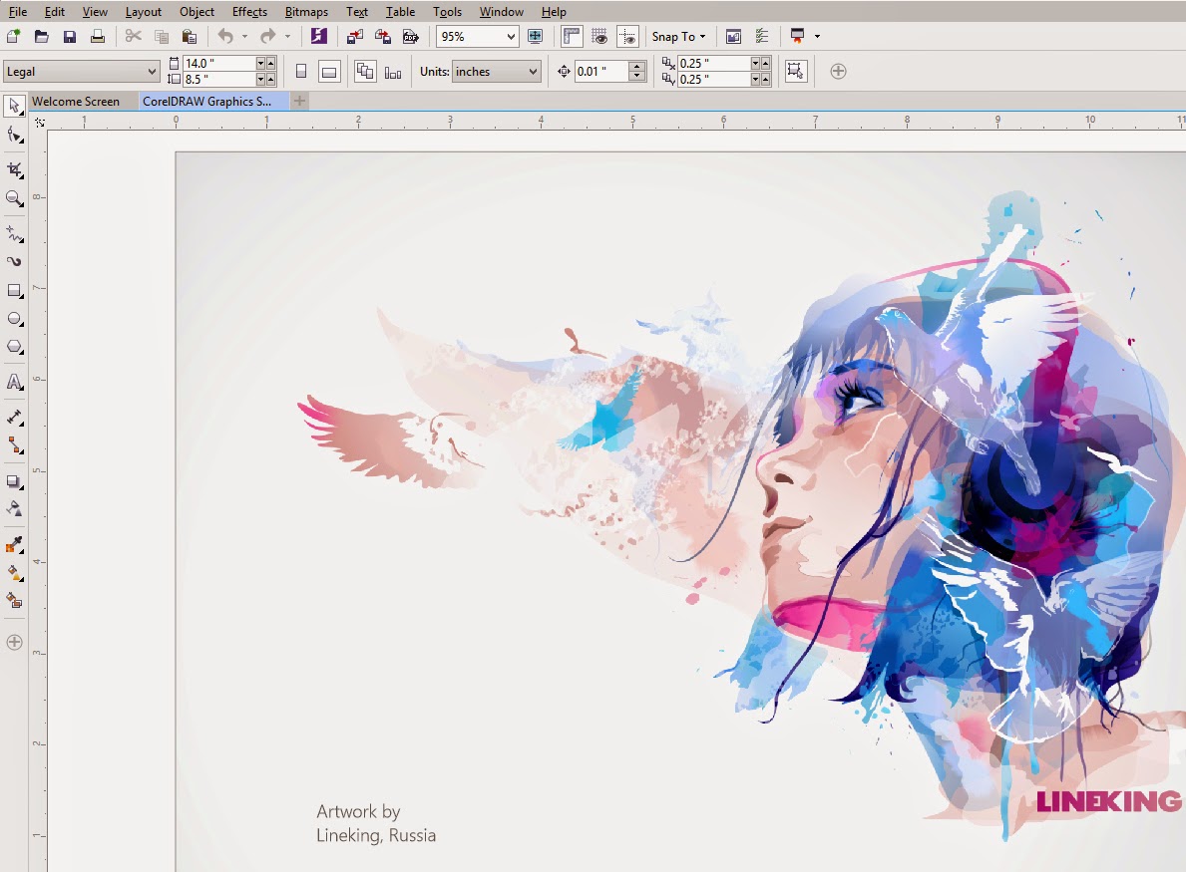
Task: Add new document tab with plus
Action: tap(299, 101)
